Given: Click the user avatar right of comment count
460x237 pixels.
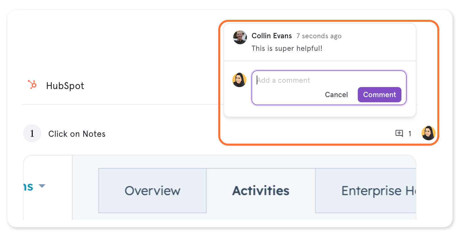Looking at the screenshot, I should tap(428, 133).
